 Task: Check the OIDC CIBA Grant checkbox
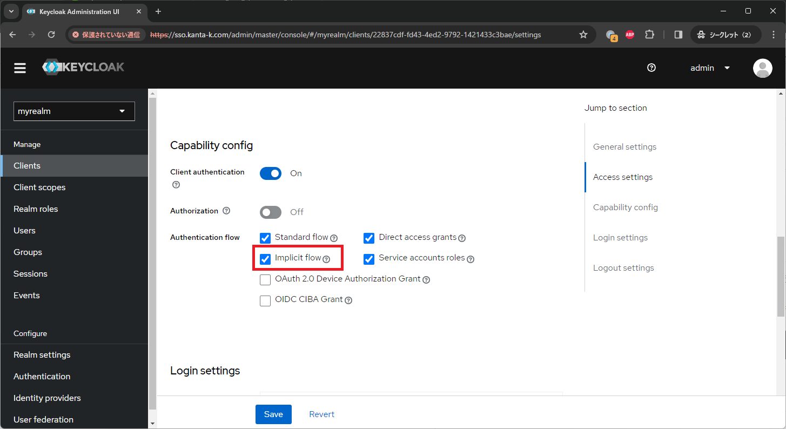pyautogui.click(x=265, y=300)
